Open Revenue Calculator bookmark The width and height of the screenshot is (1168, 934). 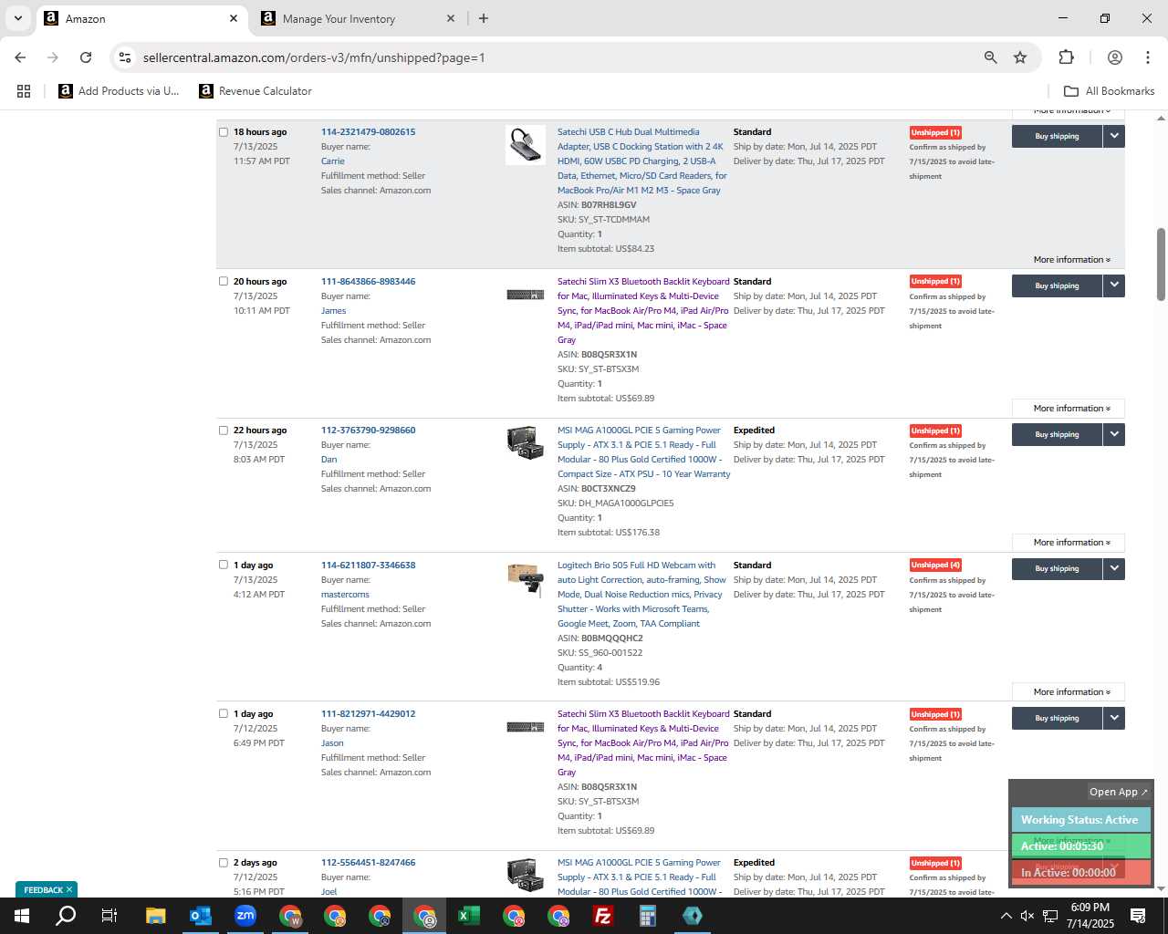click(255, 91)
